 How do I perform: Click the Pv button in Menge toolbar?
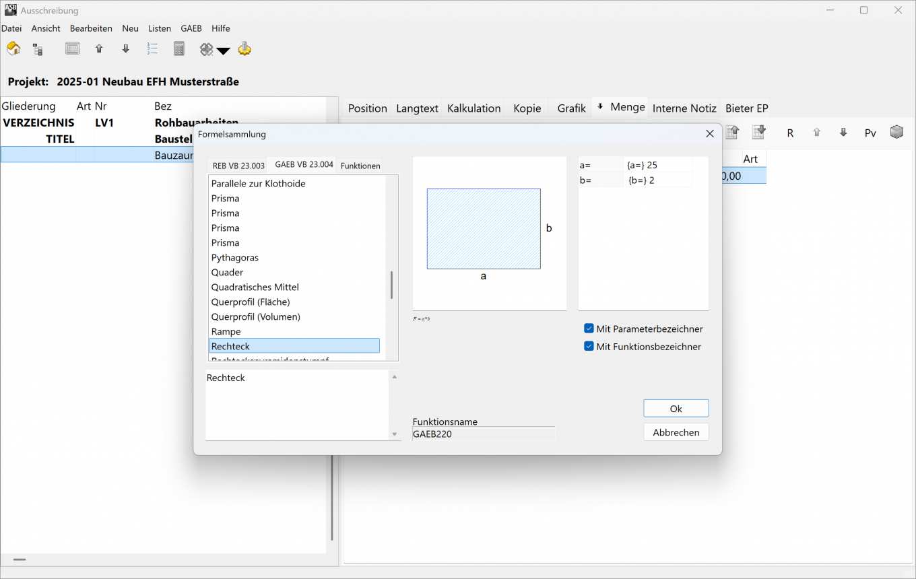tap(870, 133)
